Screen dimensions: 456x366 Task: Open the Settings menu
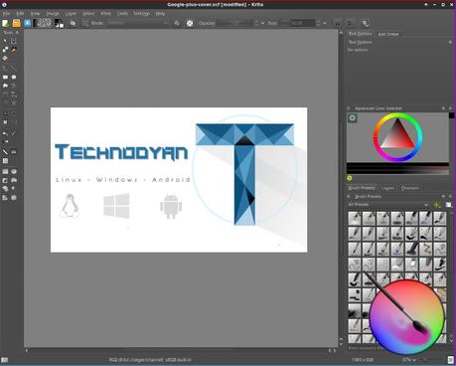[141, 14]
